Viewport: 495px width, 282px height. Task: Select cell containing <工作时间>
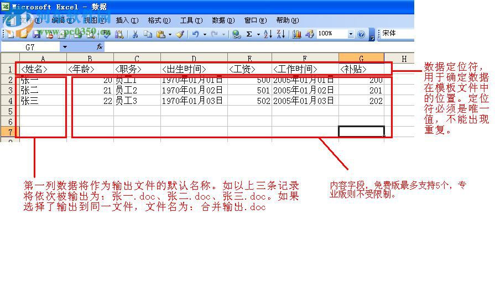(305, 69)
